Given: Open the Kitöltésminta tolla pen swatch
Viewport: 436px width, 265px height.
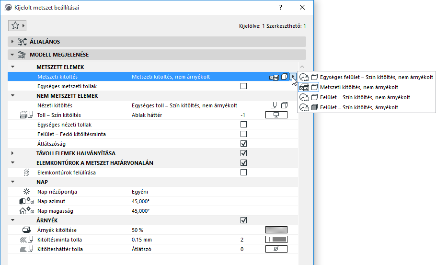Looking at the screenshot, I should pos(276,240).
